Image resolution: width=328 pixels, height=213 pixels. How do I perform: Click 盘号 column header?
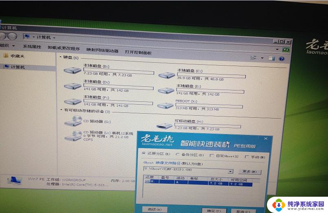(x=165, y=178)
